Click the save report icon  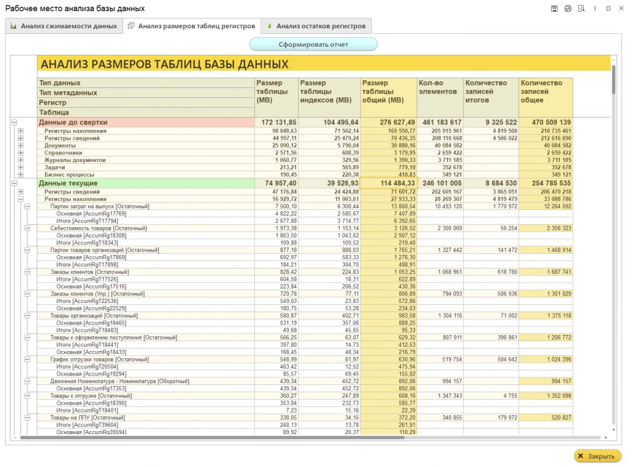coord(554,9)
